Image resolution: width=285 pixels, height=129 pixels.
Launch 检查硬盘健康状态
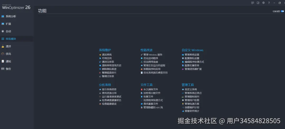pyautogui.click(x=111, y=100)
